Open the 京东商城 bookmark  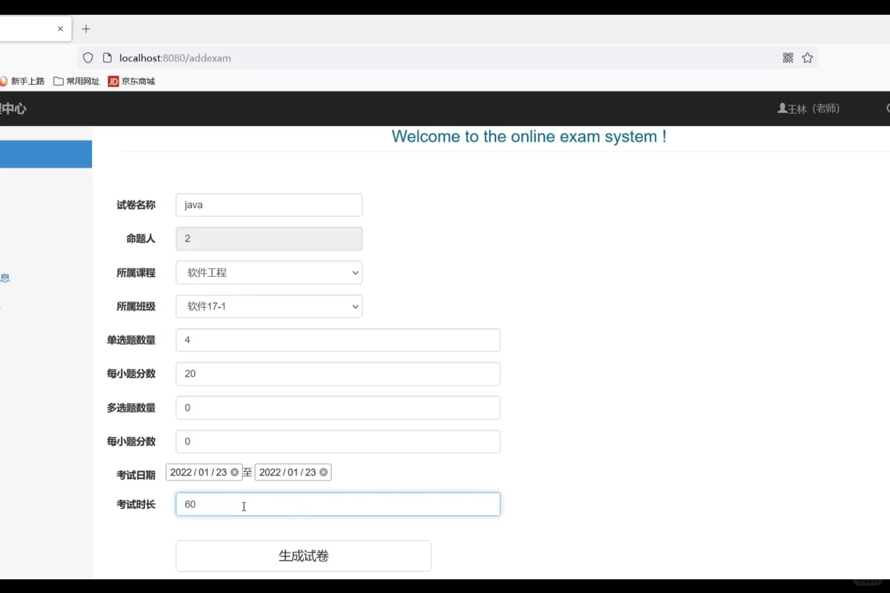[x=131, y=81]
